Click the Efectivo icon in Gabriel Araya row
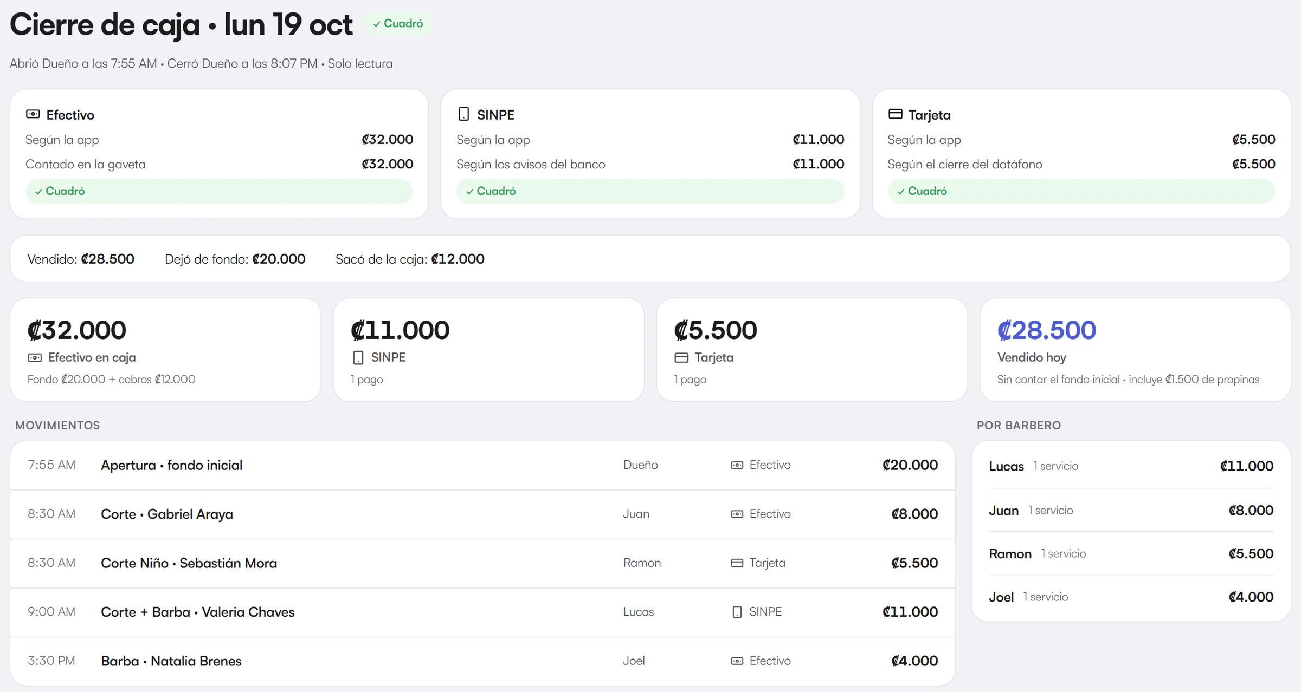The height and width of the screenshot is (692, 1301). (737, 514)
